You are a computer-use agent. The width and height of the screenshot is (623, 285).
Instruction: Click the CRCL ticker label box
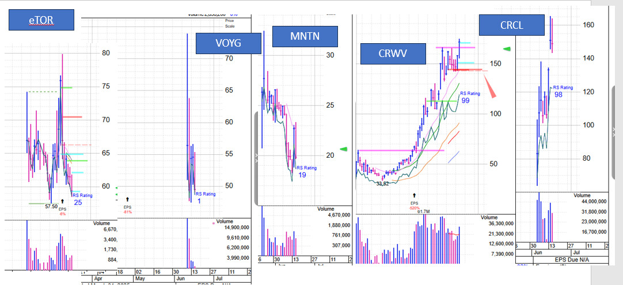(512, 25)
